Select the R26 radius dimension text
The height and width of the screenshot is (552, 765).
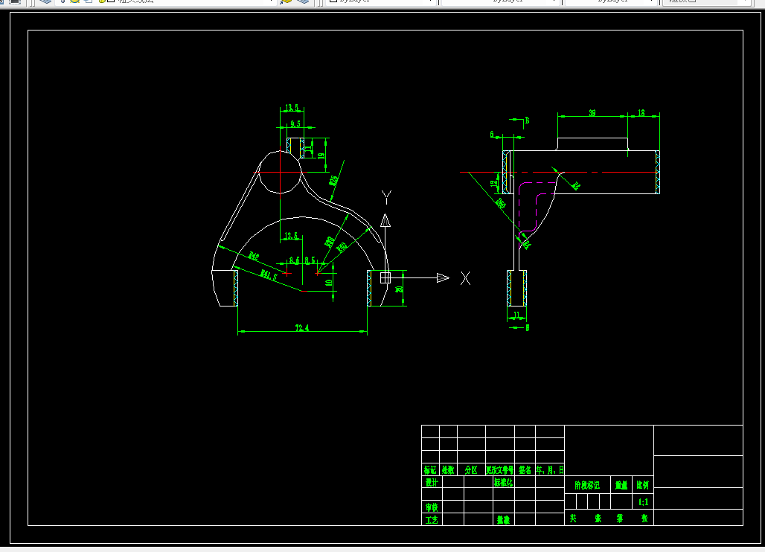coord(333,181)
